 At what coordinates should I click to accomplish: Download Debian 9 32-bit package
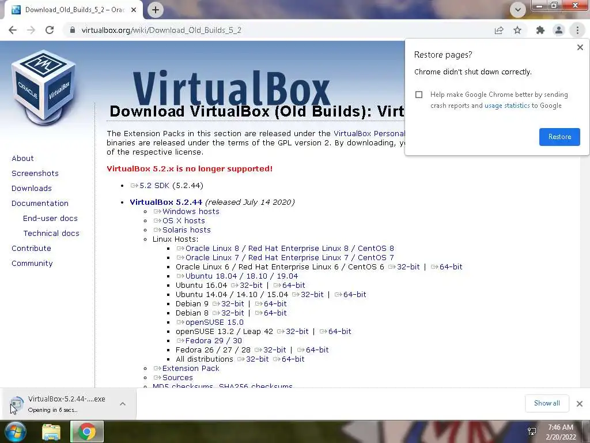coord(228,303)
